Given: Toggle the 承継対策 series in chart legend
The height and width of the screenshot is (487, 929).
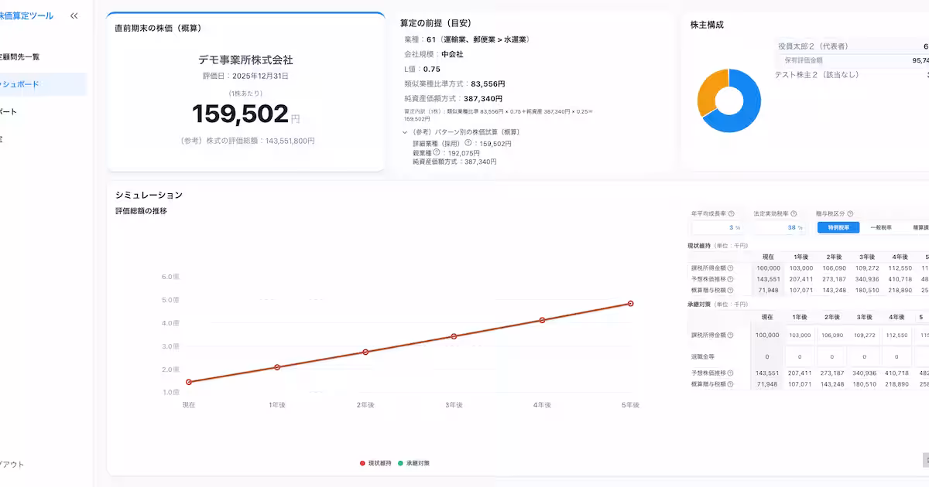Looking at the screenshot, I should [413, 463].
